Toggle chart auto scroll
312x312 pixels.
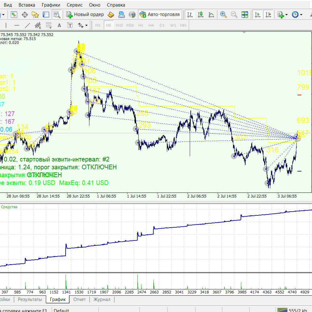click(x=257, y=15)
